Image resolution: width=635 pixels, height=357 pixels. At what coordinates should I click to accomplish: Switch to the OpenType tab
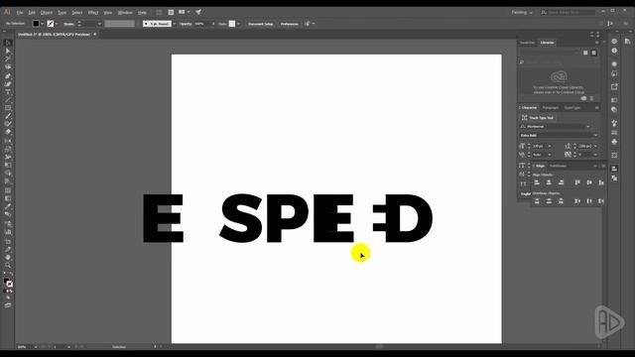tap(571, 108)
